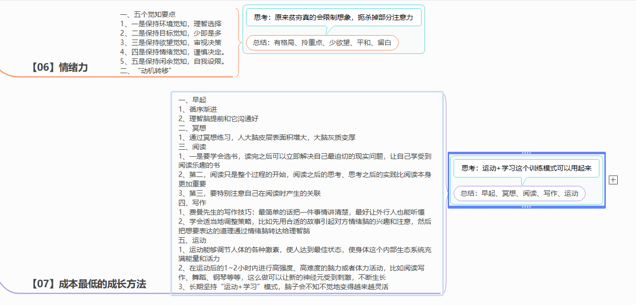Viewport: 636px width, 305px height.
Task: Click the heading 二、冥想
Action: coord(192,128)
